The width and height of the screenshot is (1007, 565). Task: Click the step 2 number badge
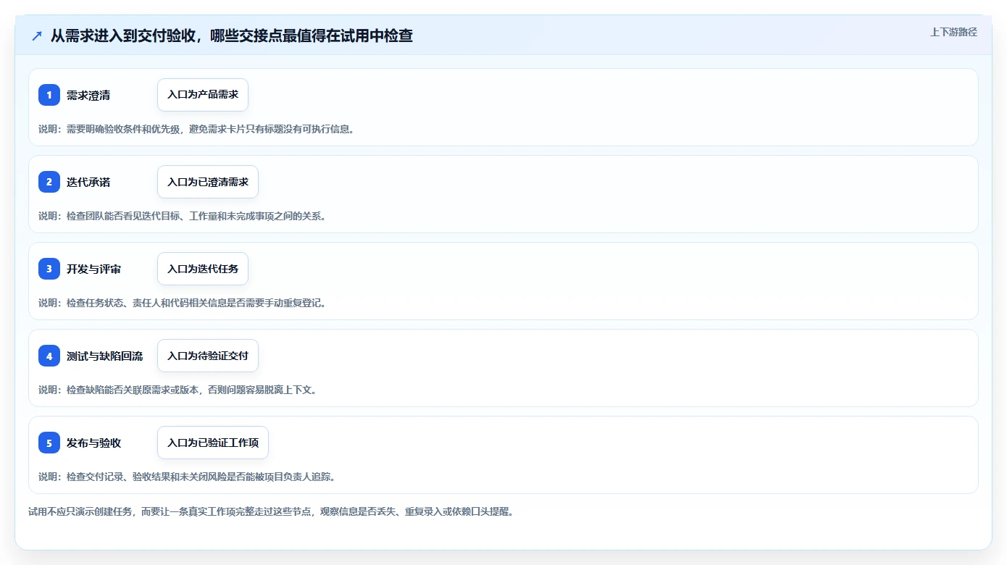(x=49, y=182)
